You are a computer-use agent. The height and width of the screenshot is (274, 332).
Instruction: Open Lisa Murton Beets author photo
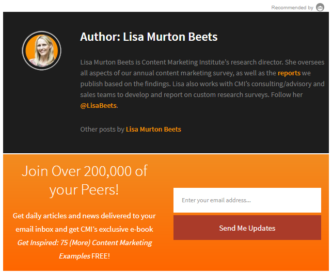click(x=41, y=51)
